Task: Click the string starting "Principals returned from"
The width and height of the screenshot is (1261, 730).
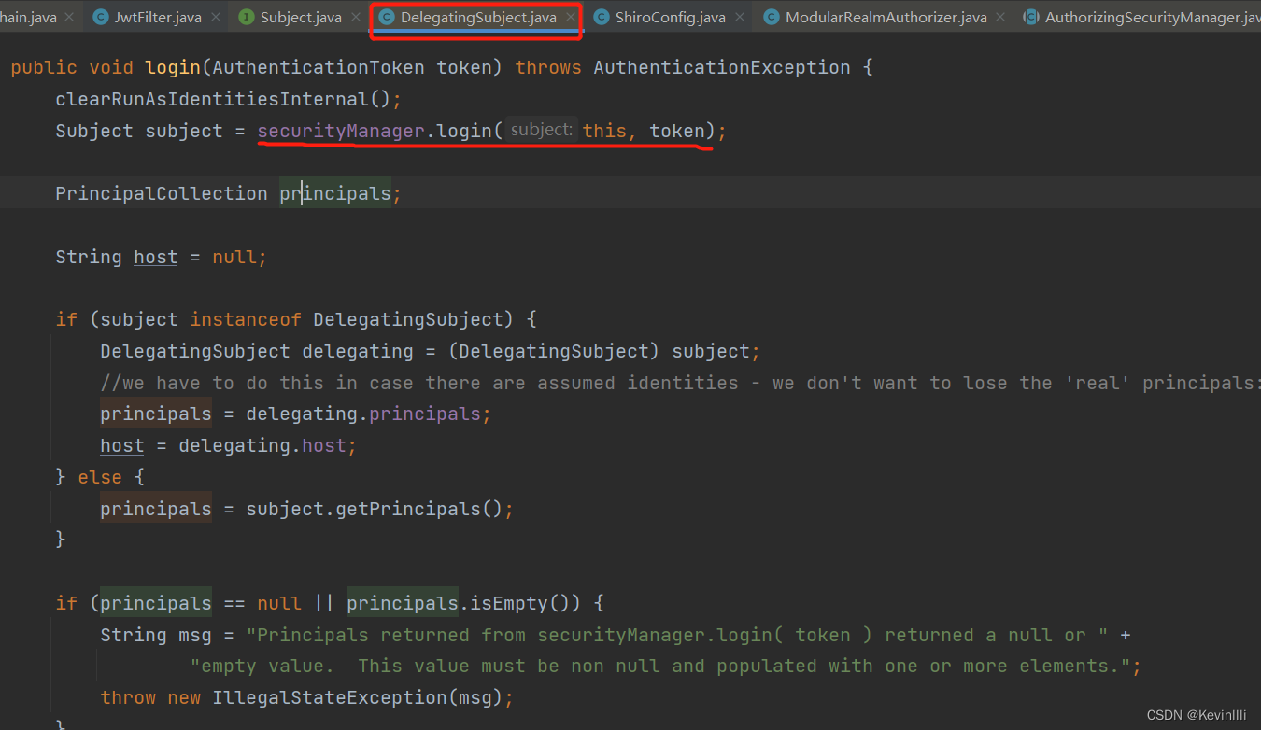Action: click(677, 635)
